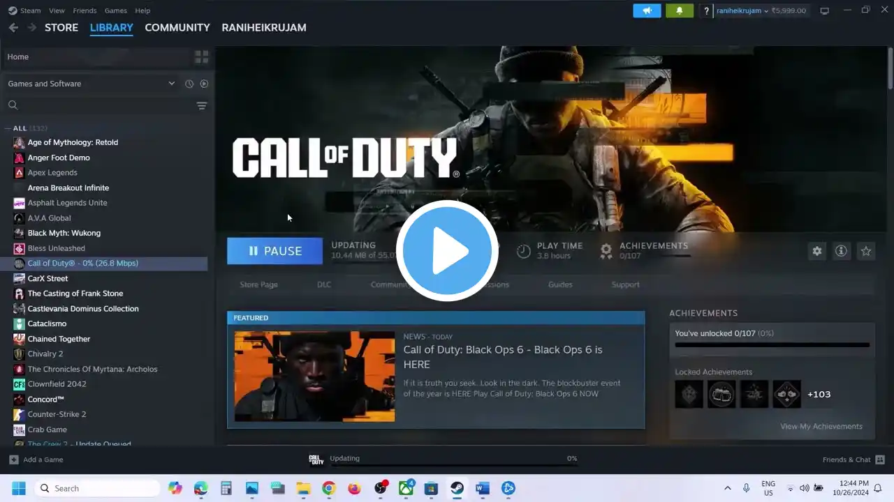Open the Store Page link

click(258, 284)
